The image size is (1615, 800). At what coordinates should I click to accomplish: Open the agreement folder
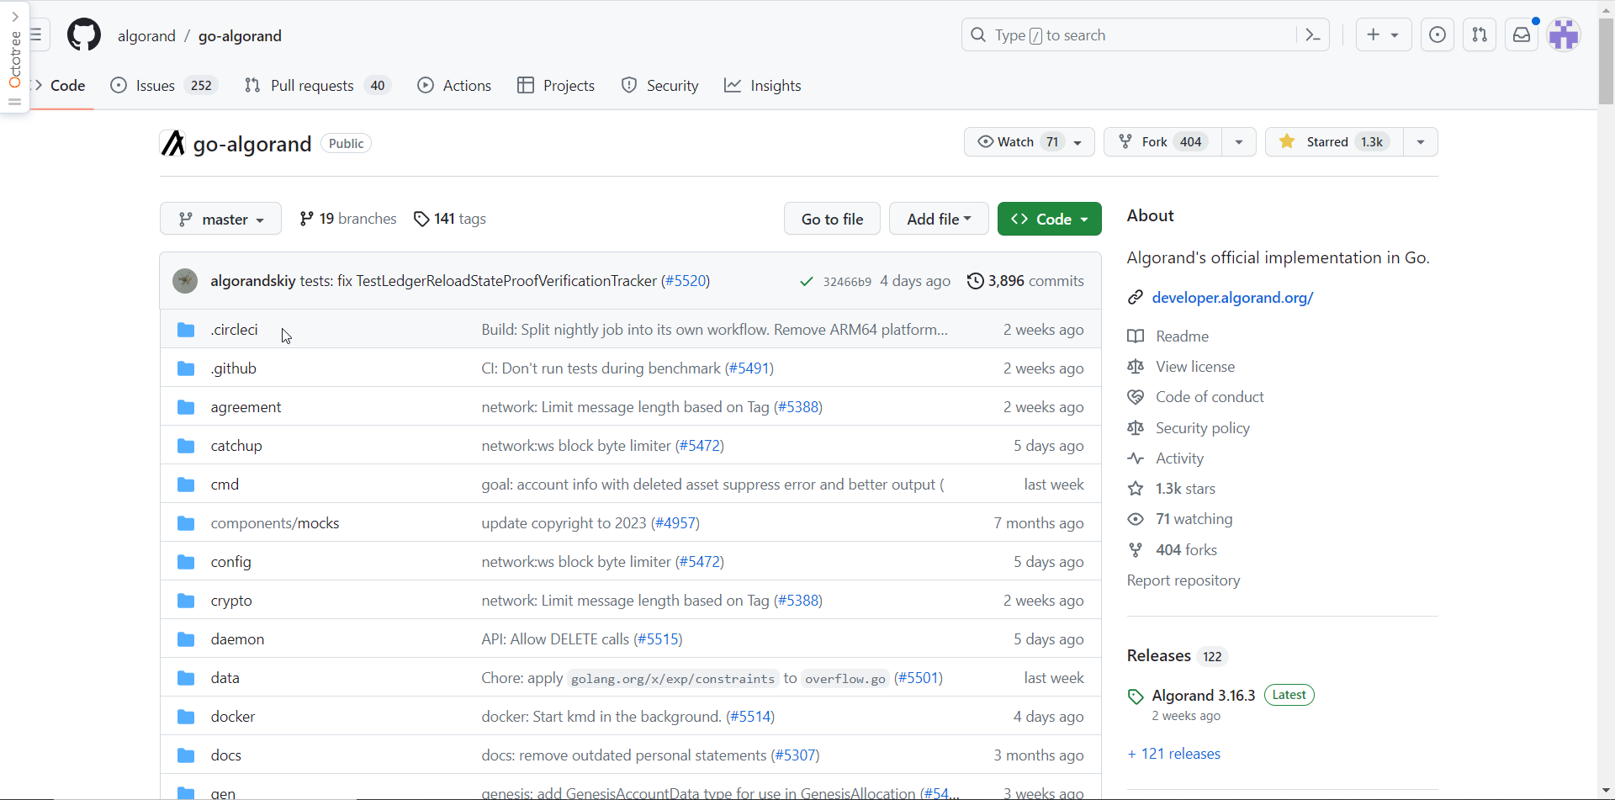pyautogui.click(x=246, y=406)
